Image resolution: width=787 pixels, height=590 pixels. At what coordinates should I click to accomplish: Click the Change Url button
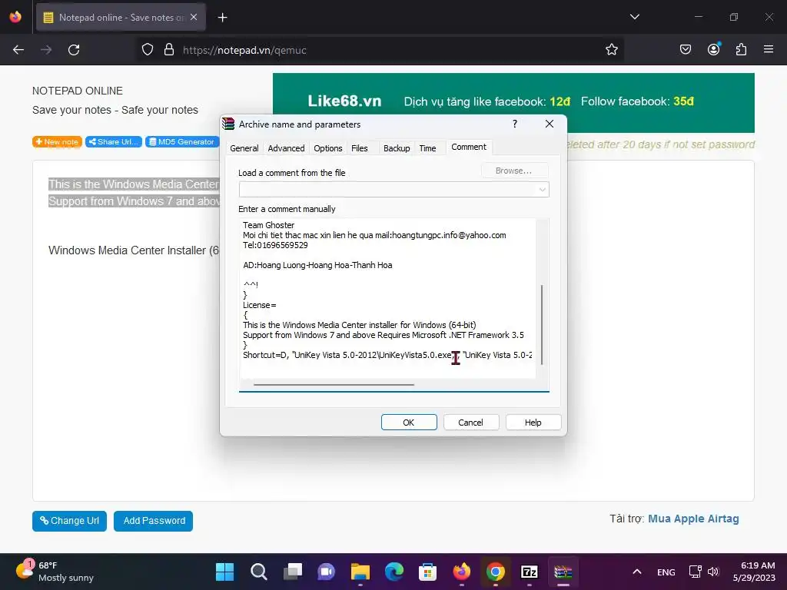[69, 521]
